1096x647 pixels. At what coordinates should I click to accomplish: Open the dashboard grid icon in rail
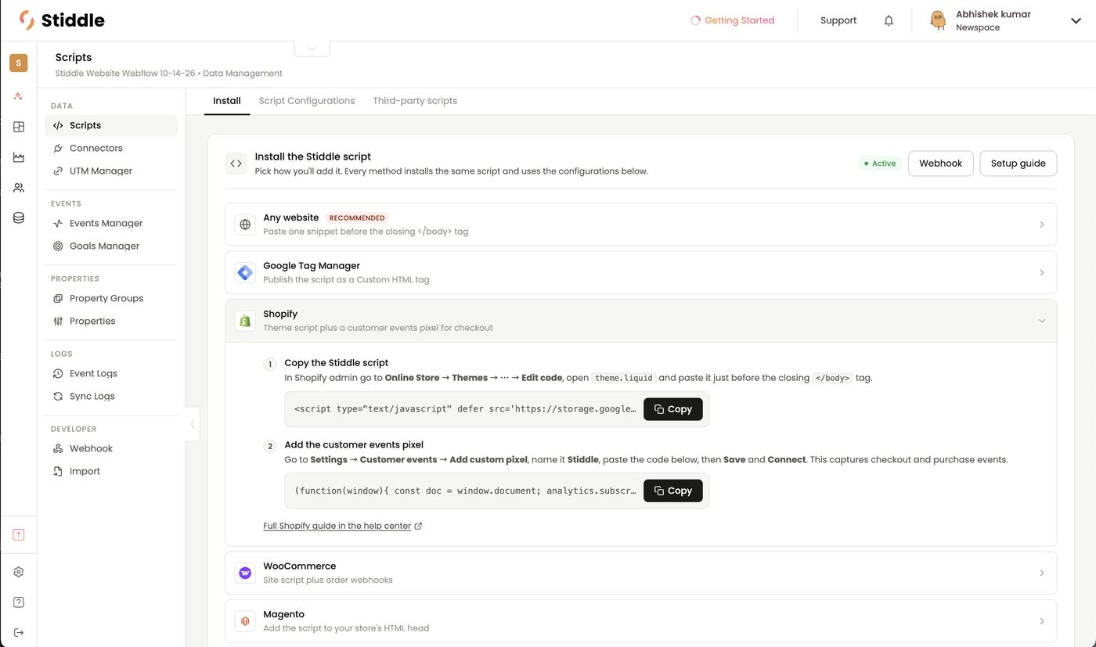[x=19, y=127]
